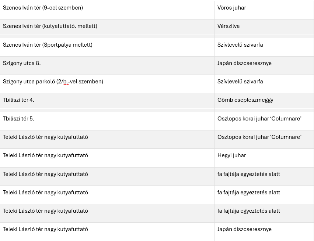Click 'Szenes Iván tér (9-cel szemben)' text

point(43,8)
